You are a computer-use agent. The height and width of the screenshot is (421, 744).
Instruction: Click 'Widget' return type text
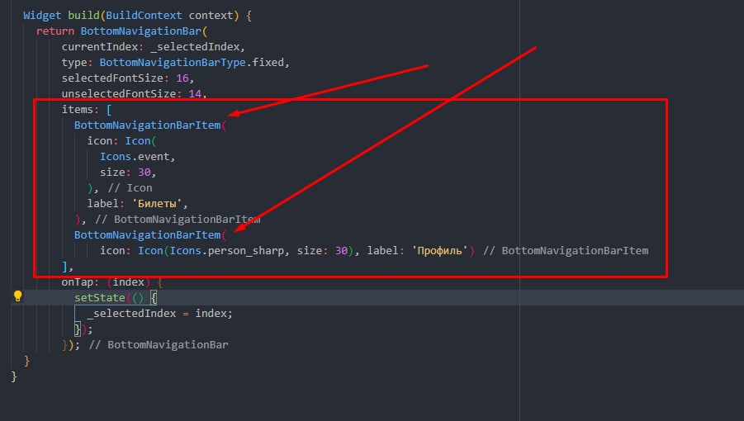(42, 15)
